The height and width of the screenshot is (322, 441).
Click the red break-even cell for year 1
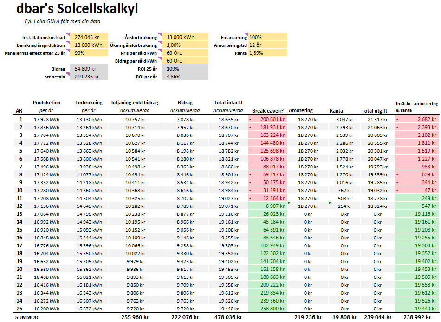coord(268,119)
